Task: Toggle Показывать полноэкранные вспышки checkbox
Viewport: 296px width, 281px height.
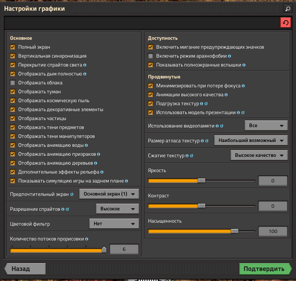Action: point(151,65)
